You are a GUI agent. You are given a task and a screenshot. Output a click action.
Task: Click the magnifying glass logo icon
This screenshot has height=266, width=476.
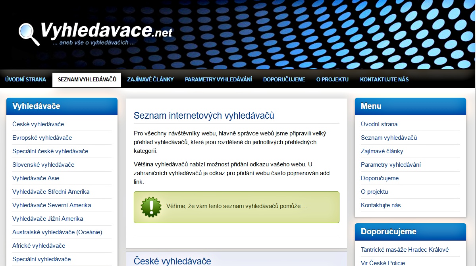[29, 34]
